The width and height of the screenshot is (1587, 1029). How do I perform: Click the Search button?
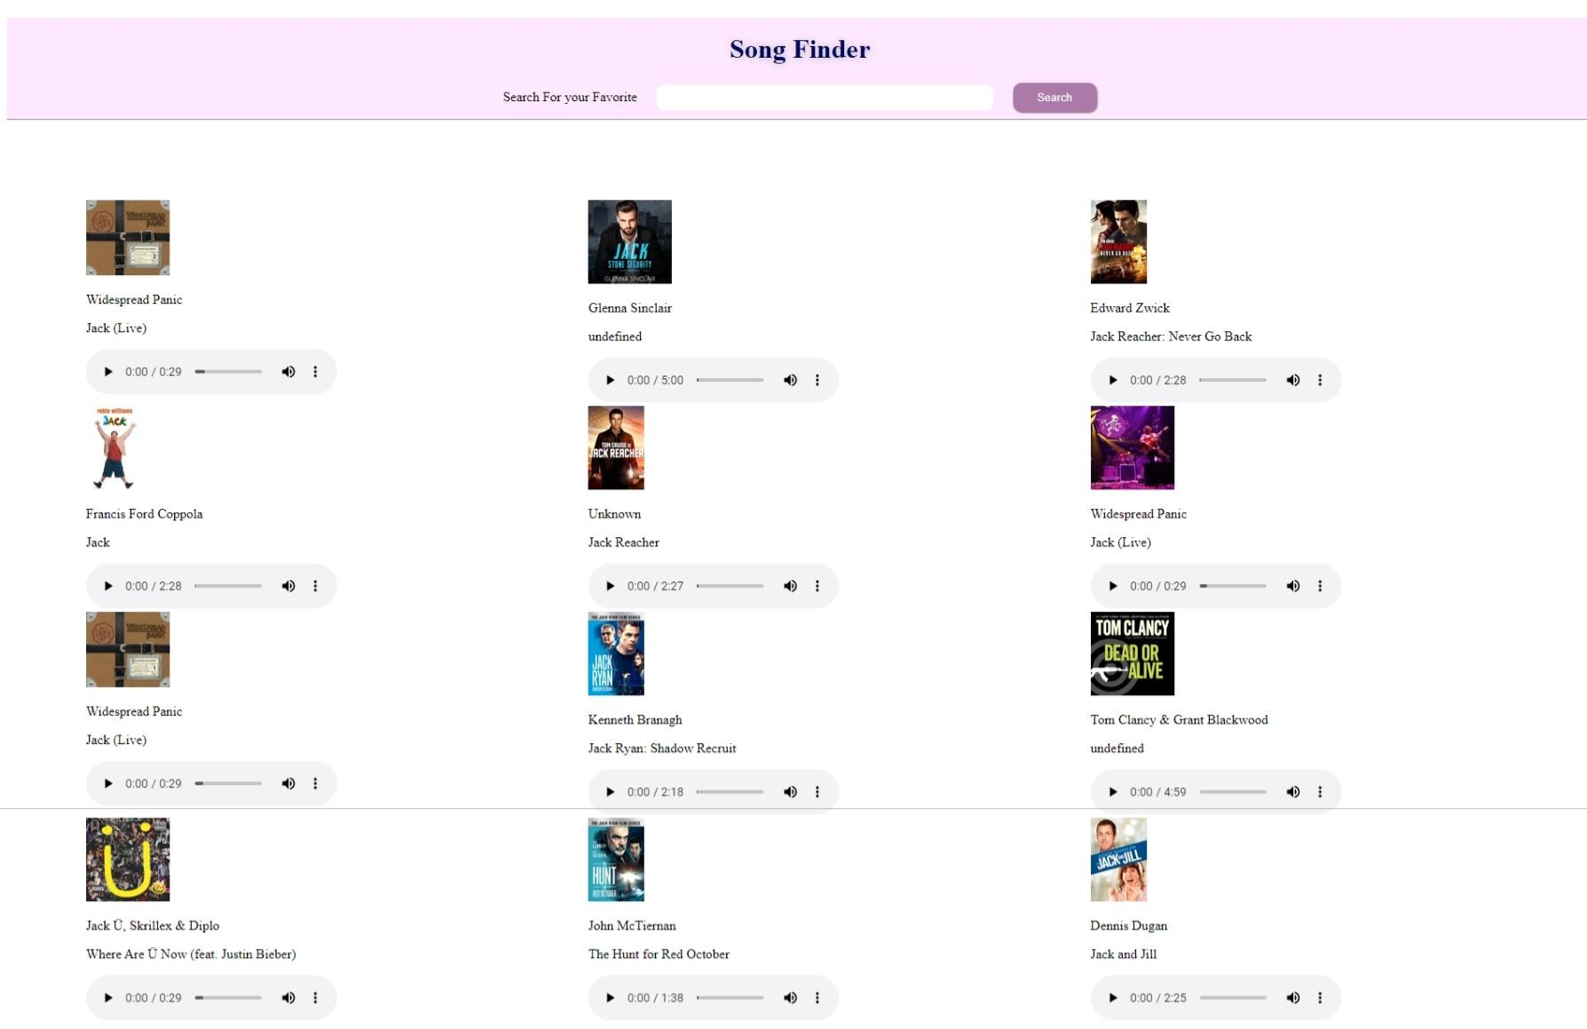(1054, 98)
